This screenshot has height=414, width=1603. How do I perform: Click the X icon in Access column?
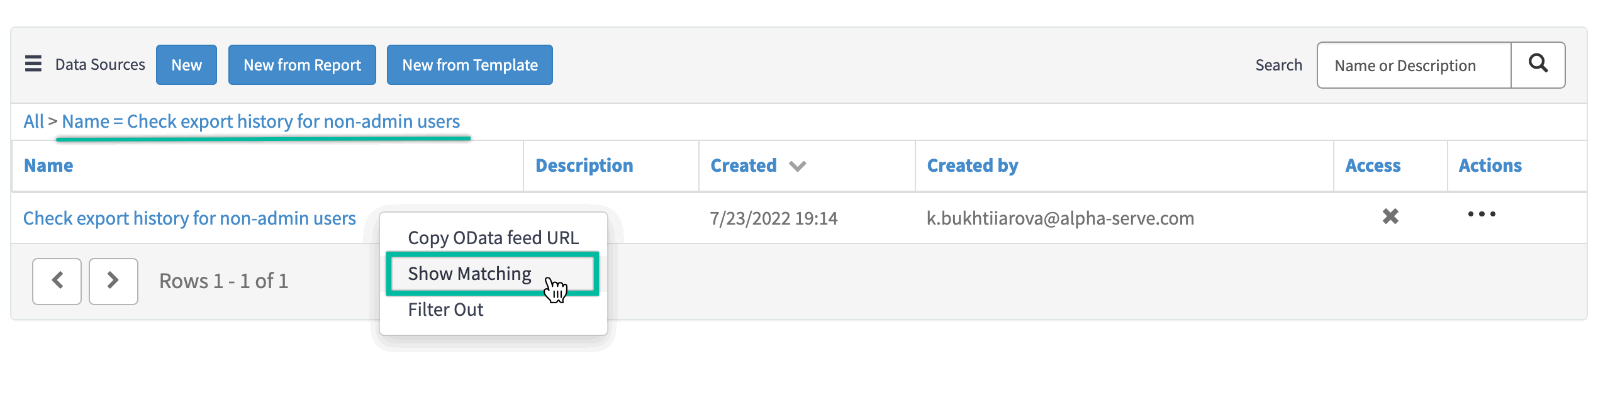(x=1390, y=216)
